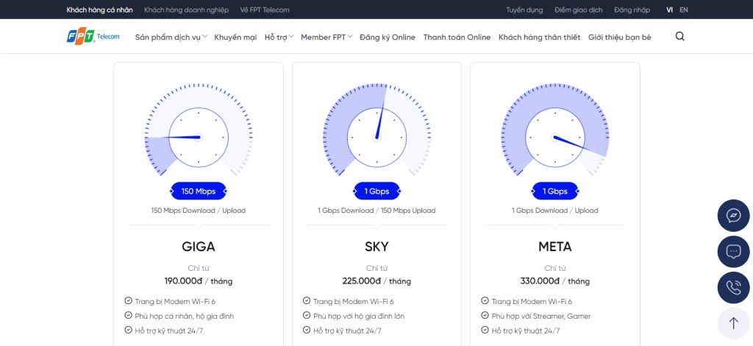Click the META plan title

[x=554, y=247]
